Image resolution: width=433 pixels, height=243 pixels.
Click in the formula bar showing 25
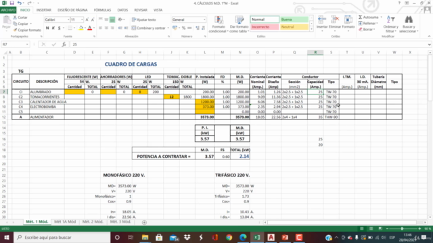click(248, 45)
